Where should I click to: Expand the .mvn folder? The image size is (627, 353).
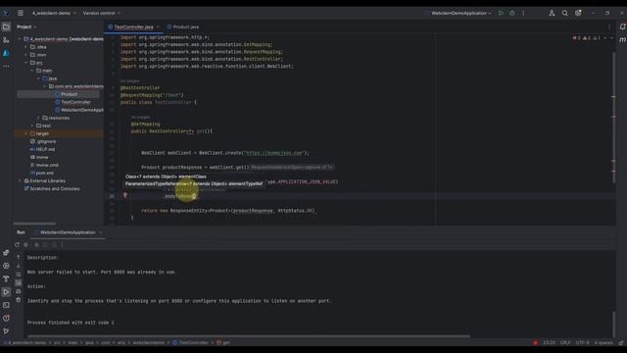click(x=26, y=55)
